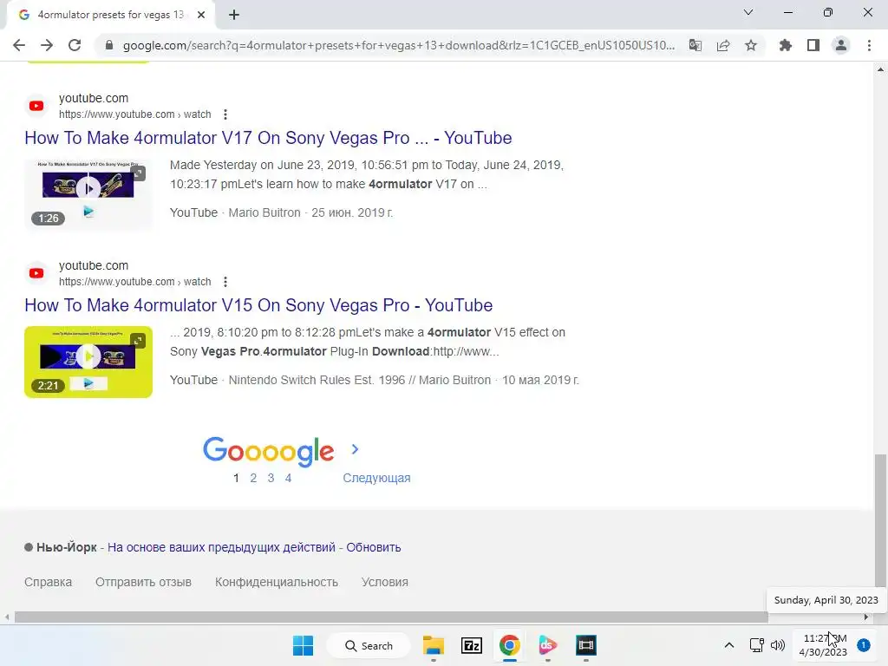Open the Конфиденциальность footer link
This screenshot has height=666, width=888.
pos(277,582)
